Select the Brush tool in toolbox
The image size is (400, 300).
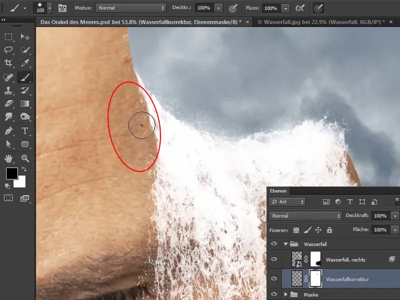pos(25,77)
